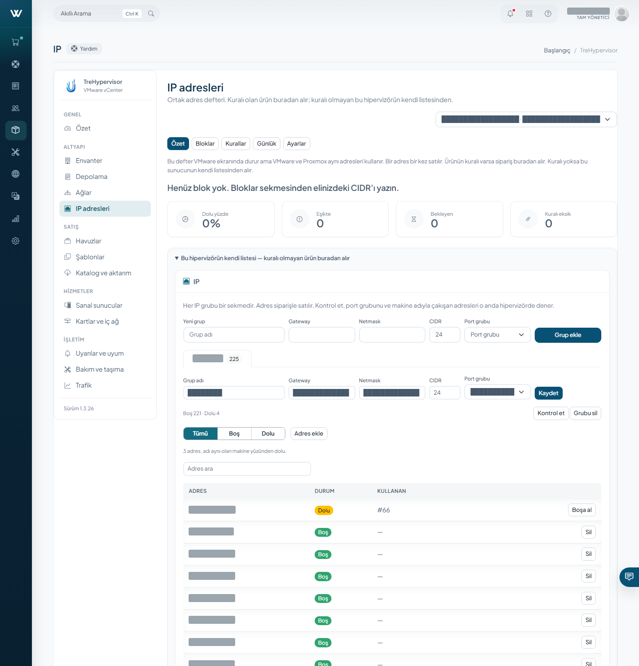Focus the Grup adı new group field
Image resolution: width=639 pixels, height=666 pixels.
coord(234,335)
